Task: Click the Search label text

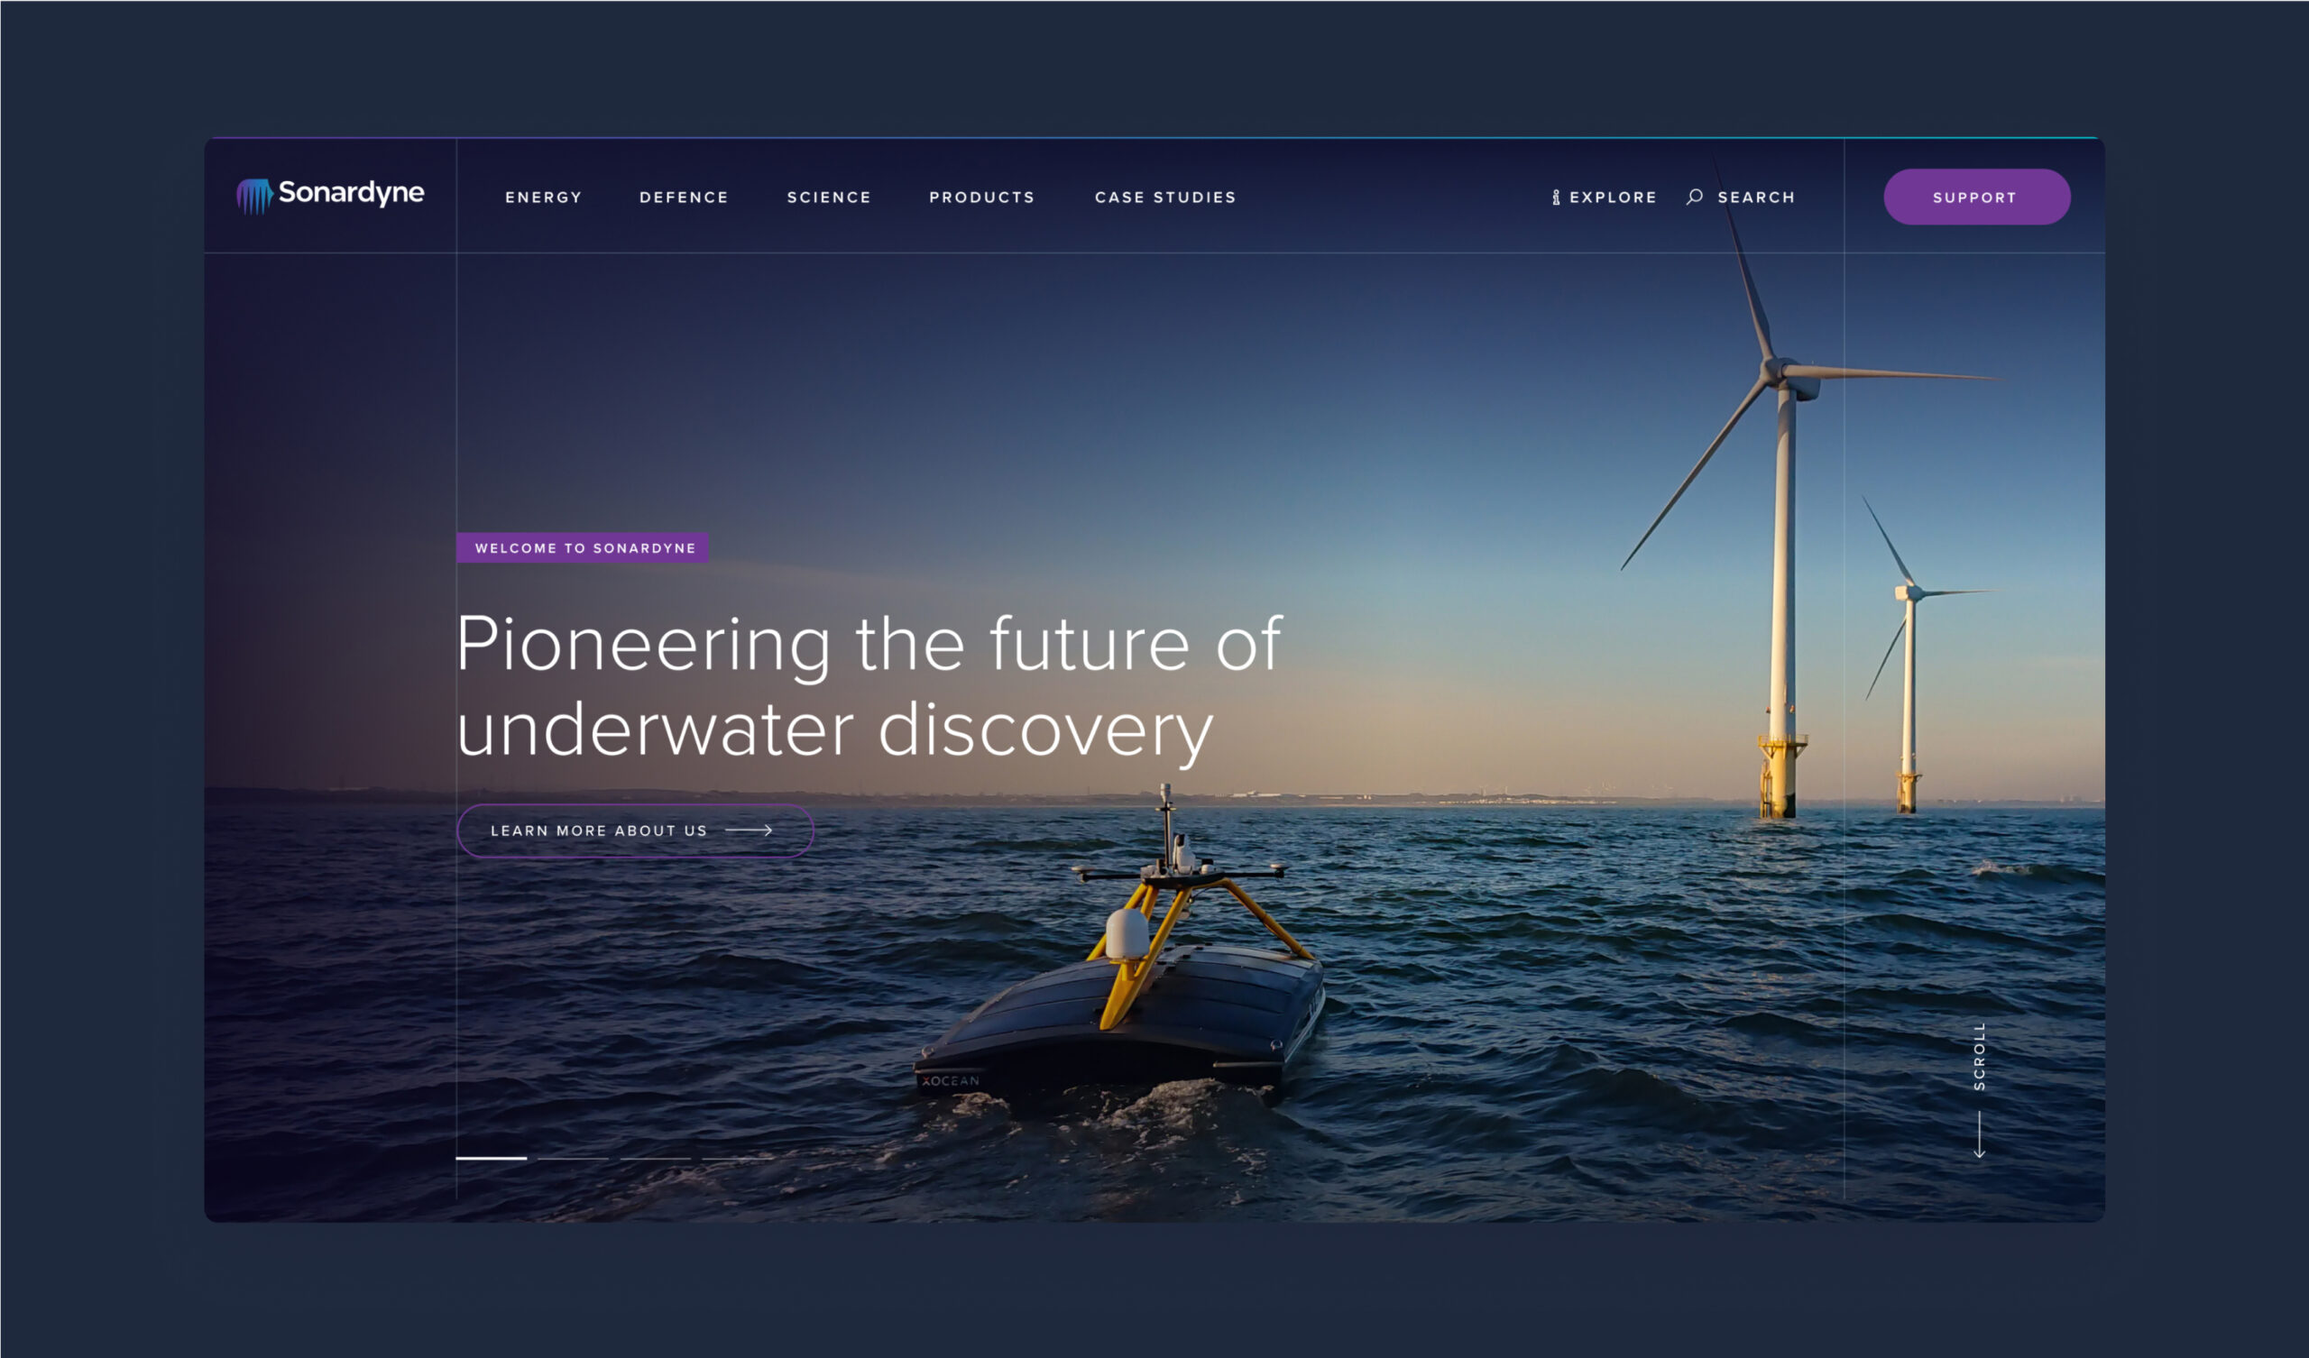Action: click(x=1755, y=197)
